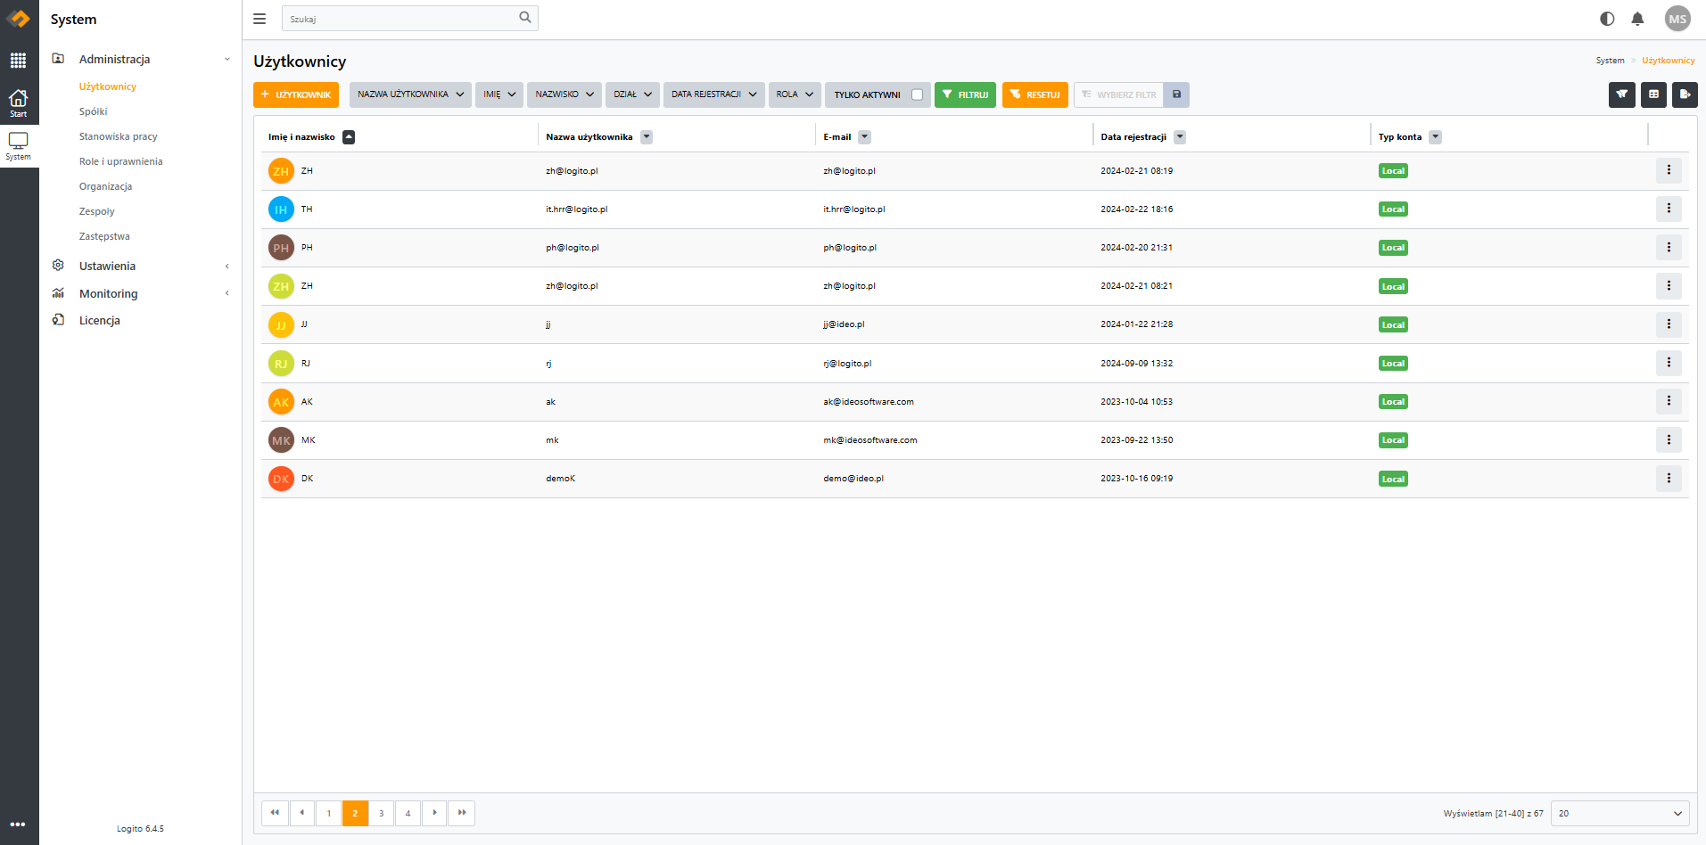
Task: Open the MS user avatar menu
Action: [1677, 19]
